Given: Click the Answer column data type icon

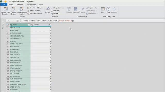Looking at the screenshot, I should tap(32, 25).
